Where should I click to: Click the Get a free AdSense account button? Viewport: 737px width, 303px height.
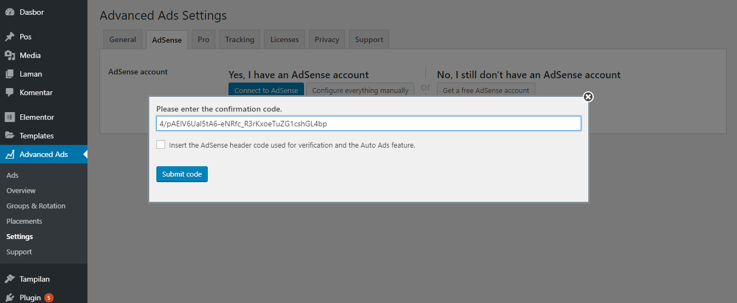point(486,90)
